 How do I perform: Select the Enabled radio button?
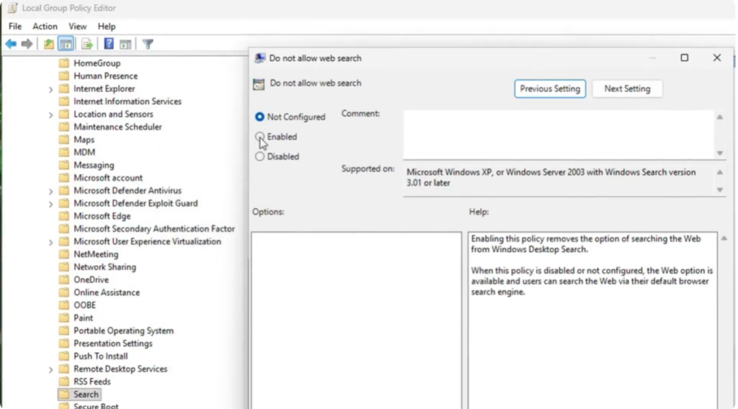tap(259, 137)
